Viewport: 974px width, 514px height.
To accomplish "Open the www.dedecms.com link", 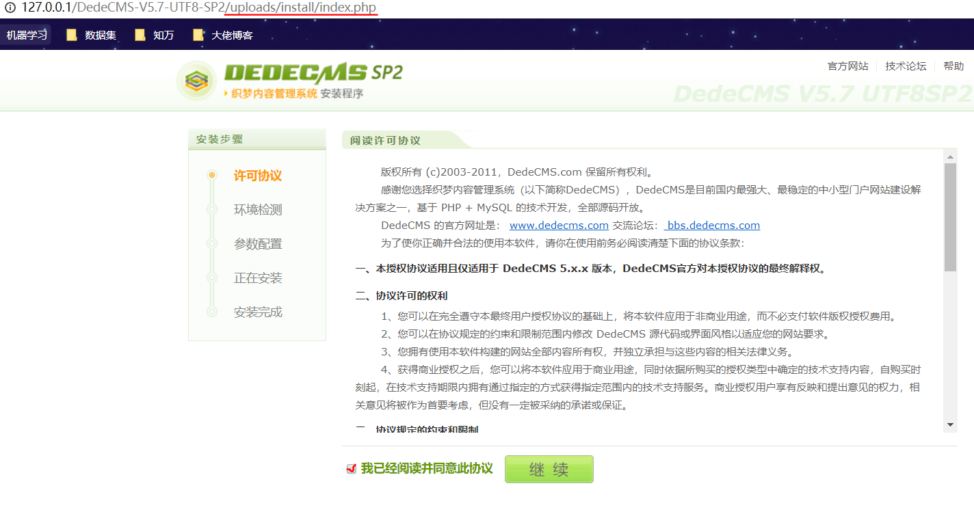I will click(x=558, y=224).
